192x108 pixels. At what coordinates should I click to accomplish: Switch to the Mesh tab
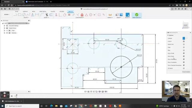tap(34, 11)
